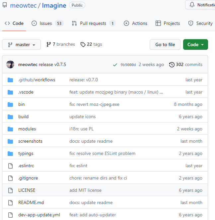Open the 'fix: resolve some ESLint problem' commit

[103, 154]
